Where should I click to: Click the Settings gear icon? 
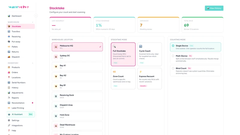(x=9, y=120)
